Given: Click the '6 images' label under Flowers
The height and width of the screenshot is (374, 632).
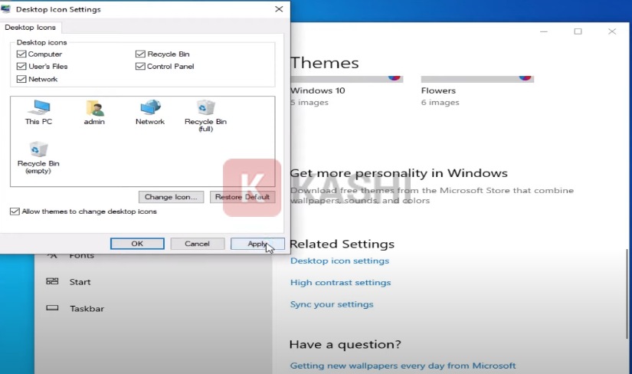Looking at the screenshot, I should click(440, 103).
